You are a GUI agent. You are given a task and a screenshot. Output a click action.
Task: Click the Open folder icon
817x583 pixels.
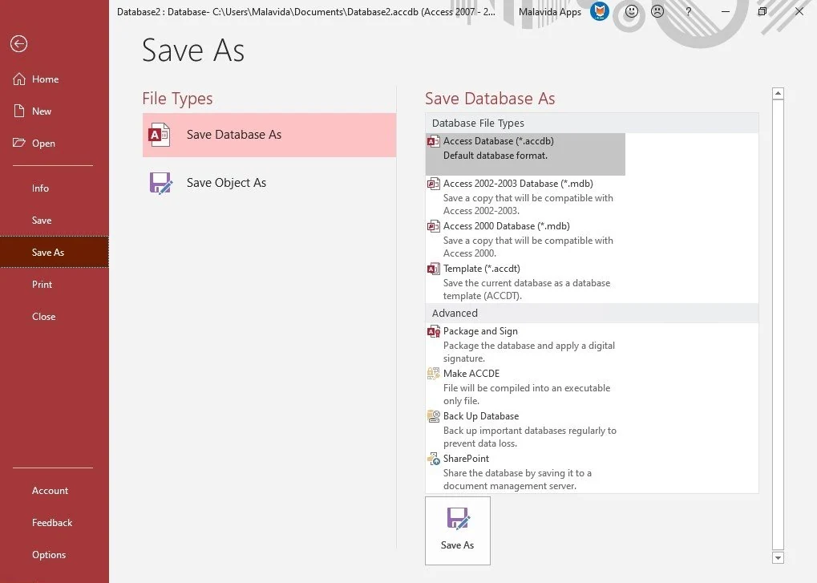19,143
